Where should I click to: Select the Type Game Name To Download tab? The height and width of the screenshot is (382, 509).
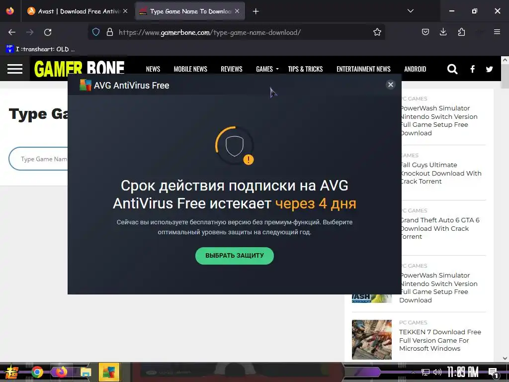click(x=190, y=11)
